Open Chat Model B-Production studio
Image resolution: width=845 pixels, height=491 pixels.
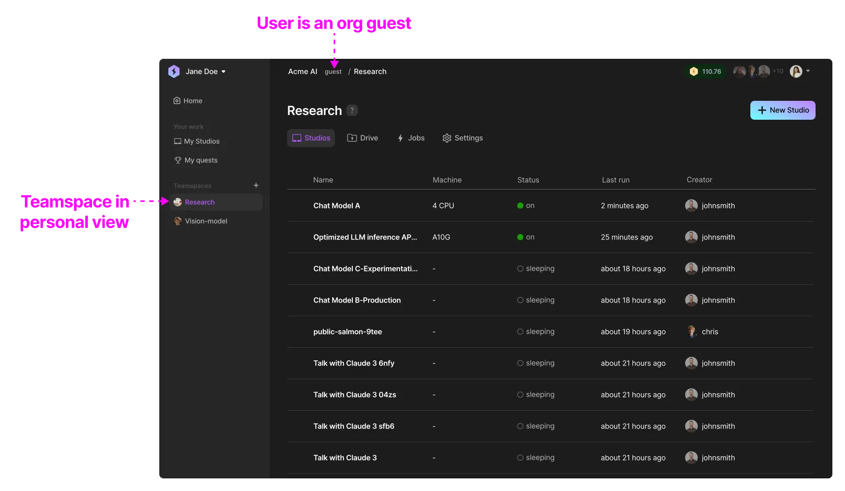point(357,300)
